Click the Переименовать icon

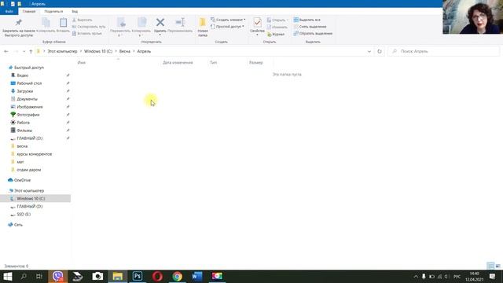(180, 22)
